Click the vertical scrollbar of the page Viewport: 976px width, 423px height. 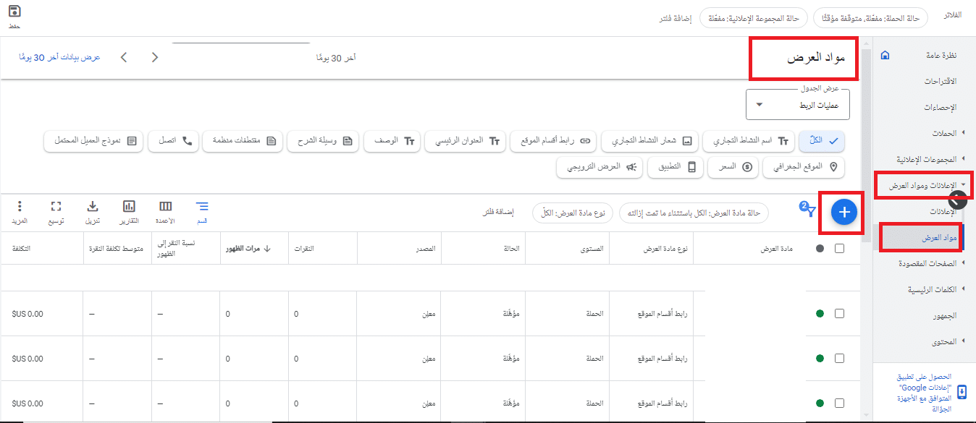point(866,145)
